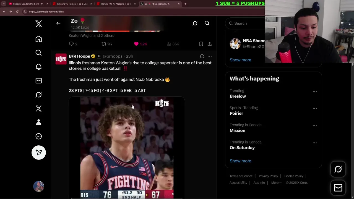The width and height of the screenshot is (354, 199).
Task: Open Grok icon in the left sidebar
Action: pyautogui.click(x=39, y=95)
